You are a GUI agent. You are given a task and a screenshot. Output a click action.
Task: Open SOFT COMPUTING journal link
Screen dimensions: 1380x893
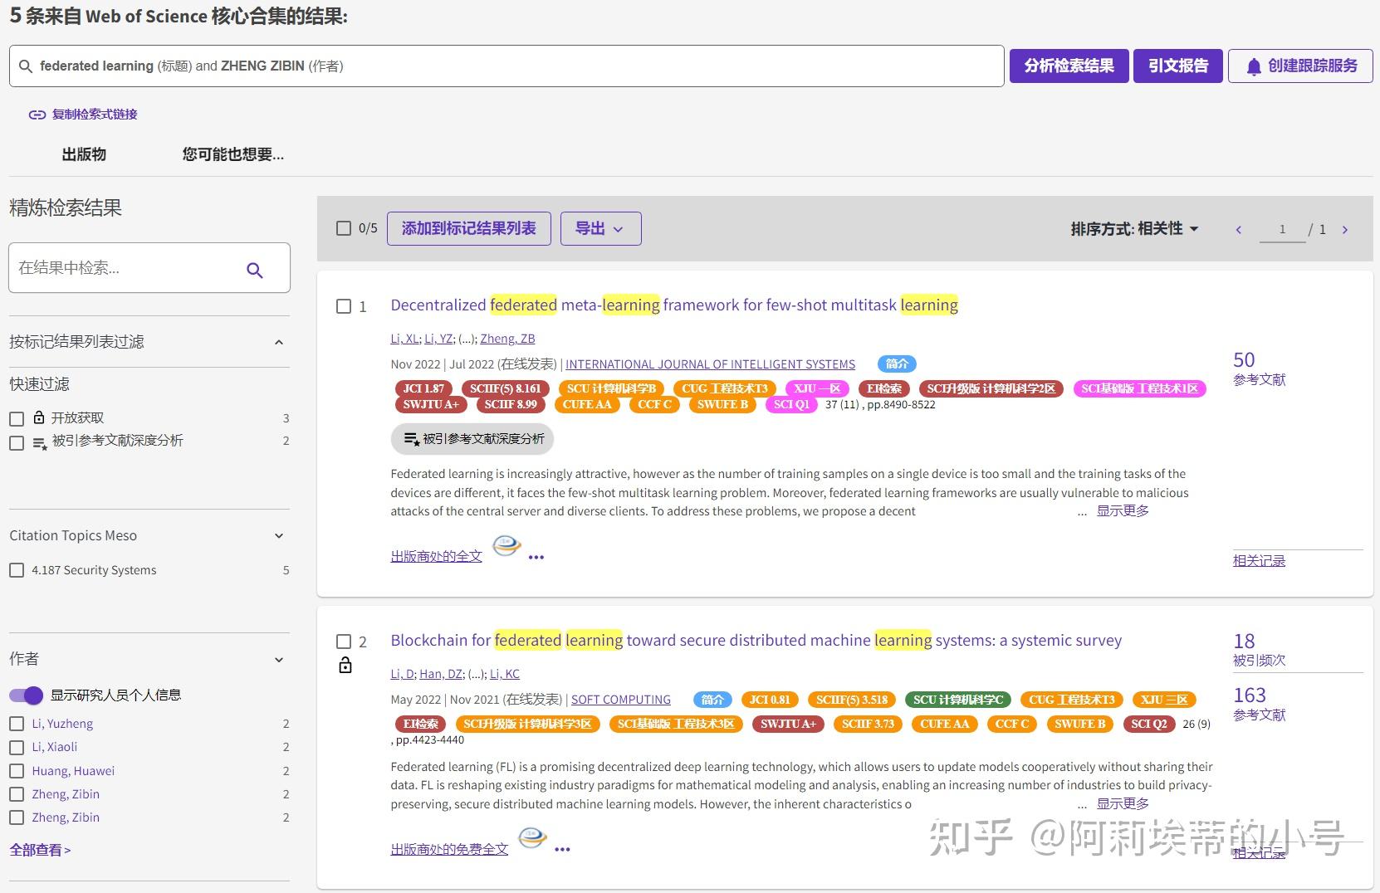pyautogui.click(x=621, y=700)
